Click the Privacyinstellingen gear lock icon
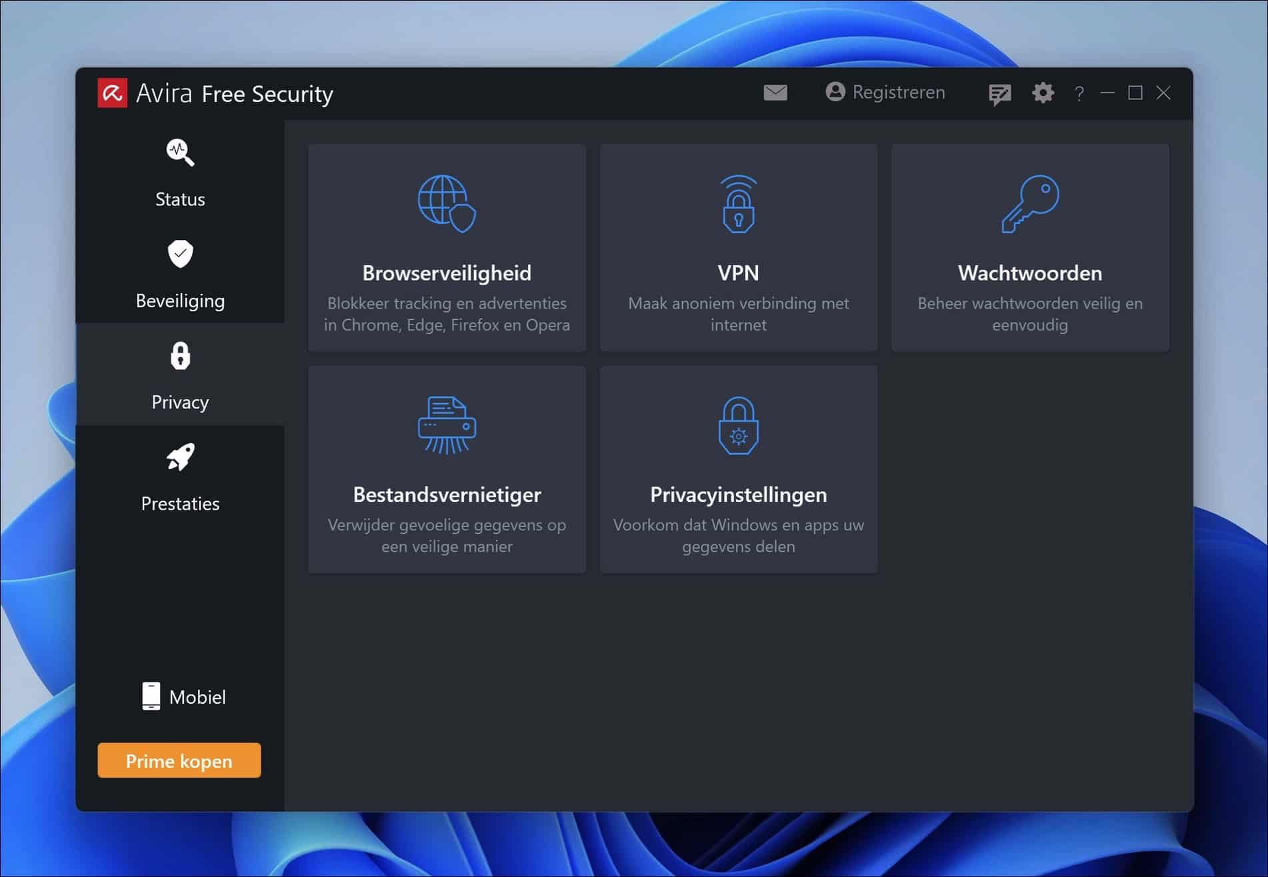This screenshot has height=877, width=1268. coord(738,425)
